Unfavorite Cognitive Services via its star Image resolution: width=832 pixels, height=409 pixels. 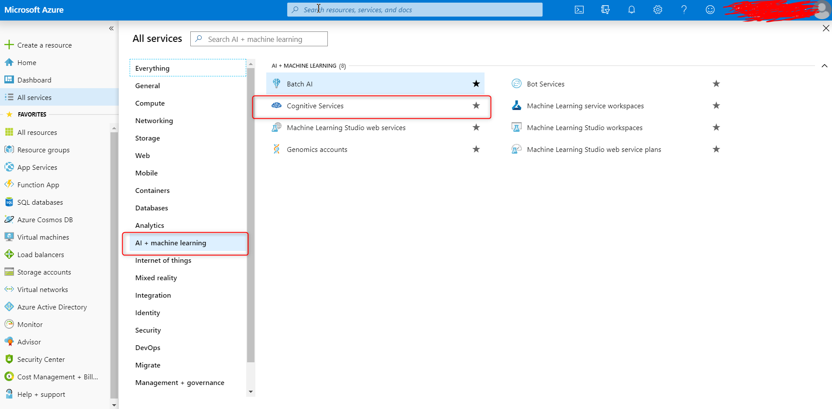point(476,105)
